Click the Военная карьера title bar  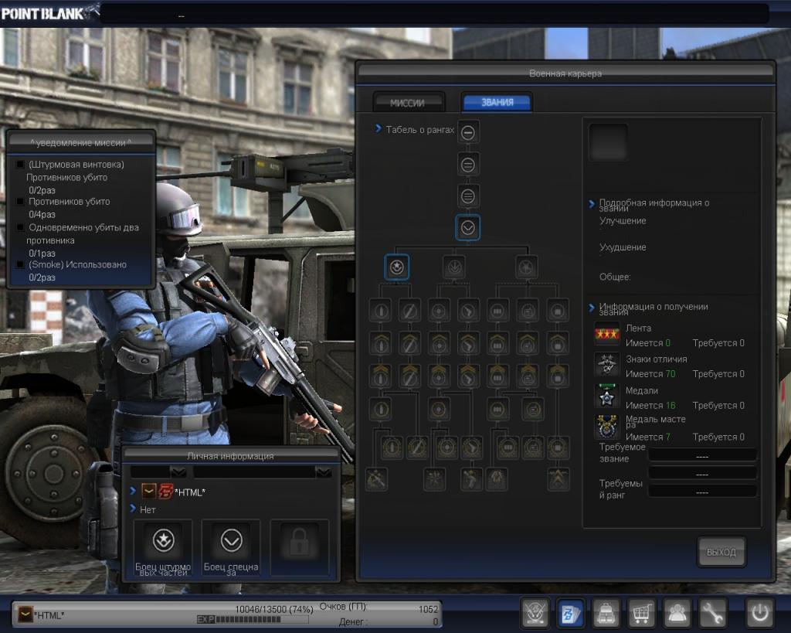tap(565, 73)
